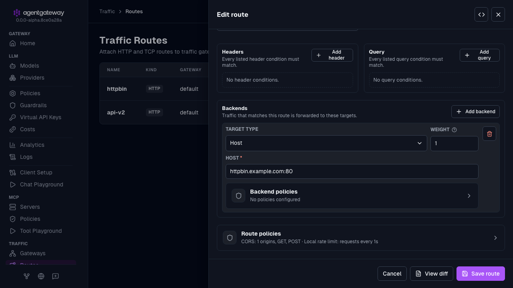The height and width of the screenshot is (288, 513).
Task: Click Cancel button
Action: 392,274
